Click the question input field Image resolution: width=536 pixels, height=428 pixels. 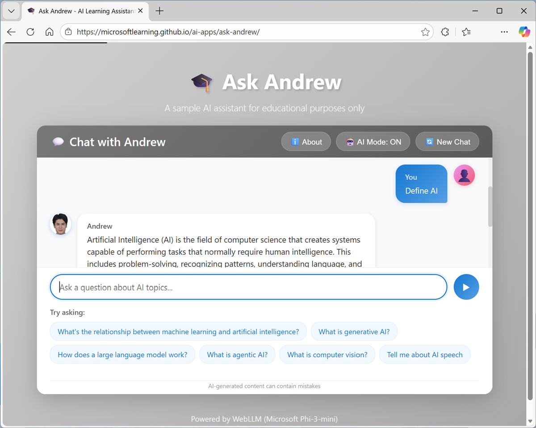(248, 287)
